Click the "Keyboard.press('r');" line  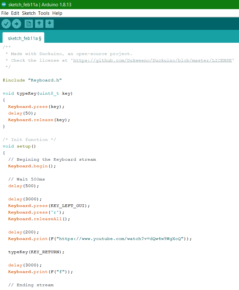pos(36,212)
